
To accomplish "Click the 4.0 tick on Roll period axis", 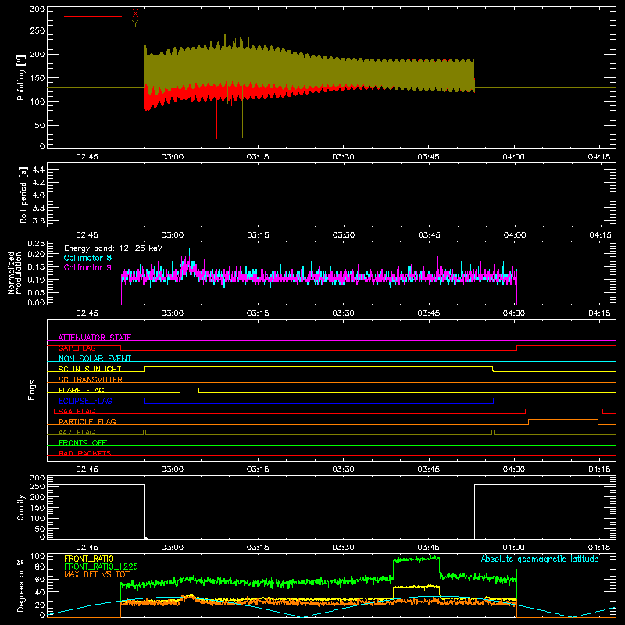I will point(38,195).
